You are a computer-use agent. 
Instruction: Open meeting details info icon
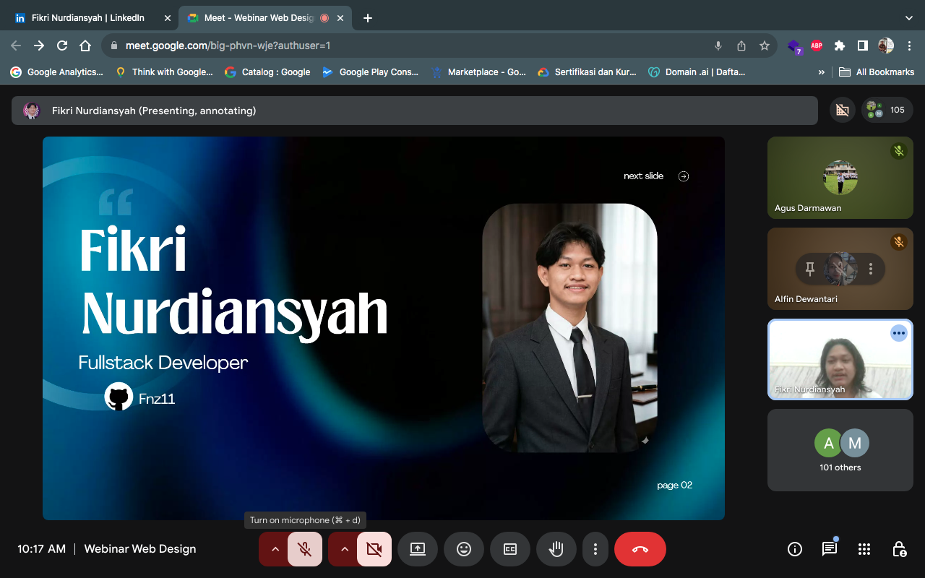coord(795,549)
